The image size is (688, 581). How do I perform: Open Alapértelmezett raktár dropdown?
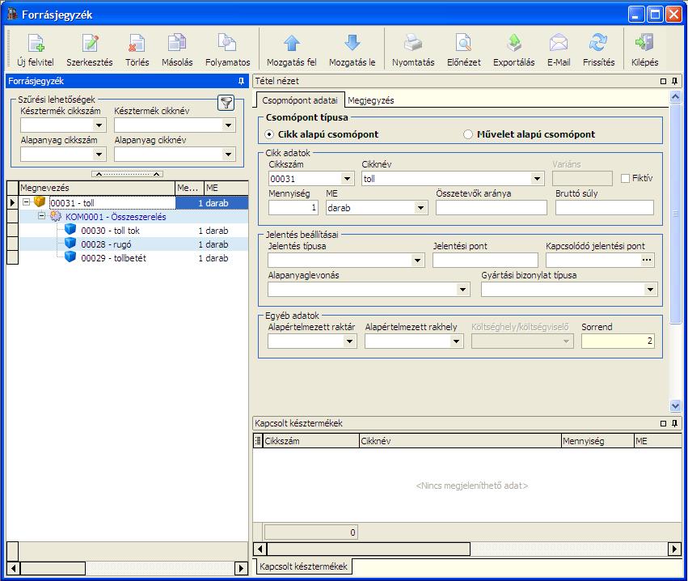(350, 341)
